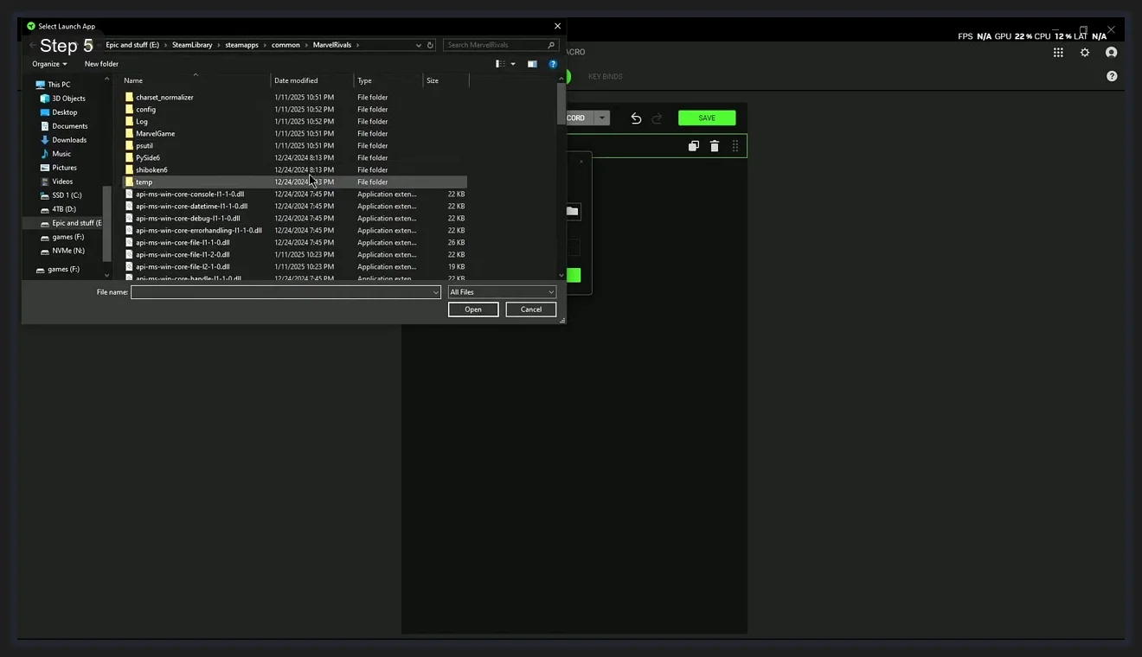Open Synapse settings with gear icon
The height and width of the screenshot is (657, 1142).
click(x=1085, y=52)
